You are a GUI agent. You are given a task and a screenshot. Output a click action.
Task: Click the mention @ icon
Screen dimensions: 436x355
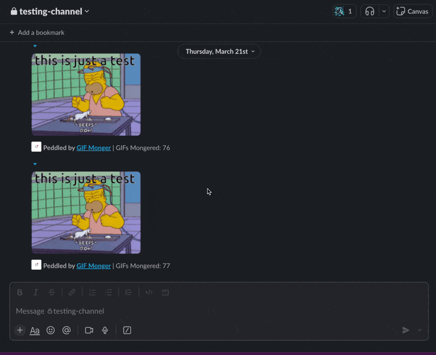(x=66, y=330)
